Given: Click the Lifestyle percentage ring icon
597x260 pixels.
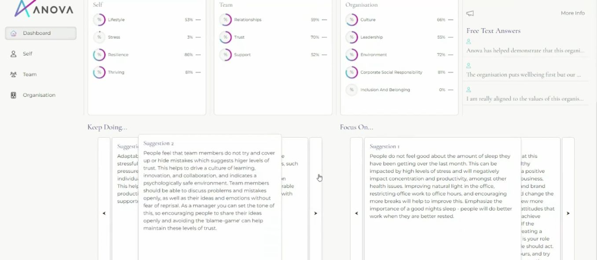Looking at the screenshot, I should click(x=99, y=20).
